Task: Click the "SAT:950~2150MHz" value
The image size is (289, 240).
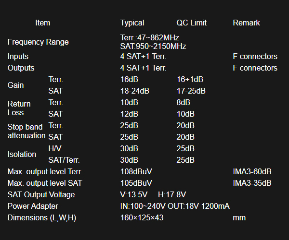Action: [x=153, y=47]
